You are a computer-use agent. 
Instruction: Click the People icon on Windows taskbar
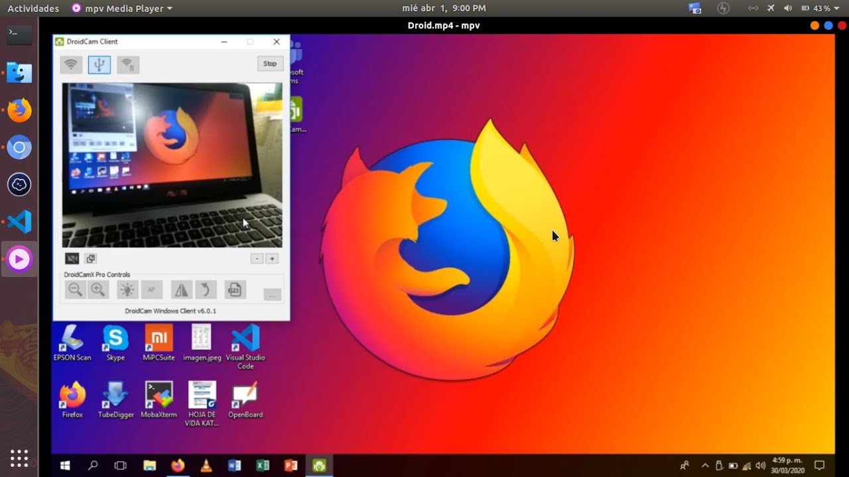point(685,466)
